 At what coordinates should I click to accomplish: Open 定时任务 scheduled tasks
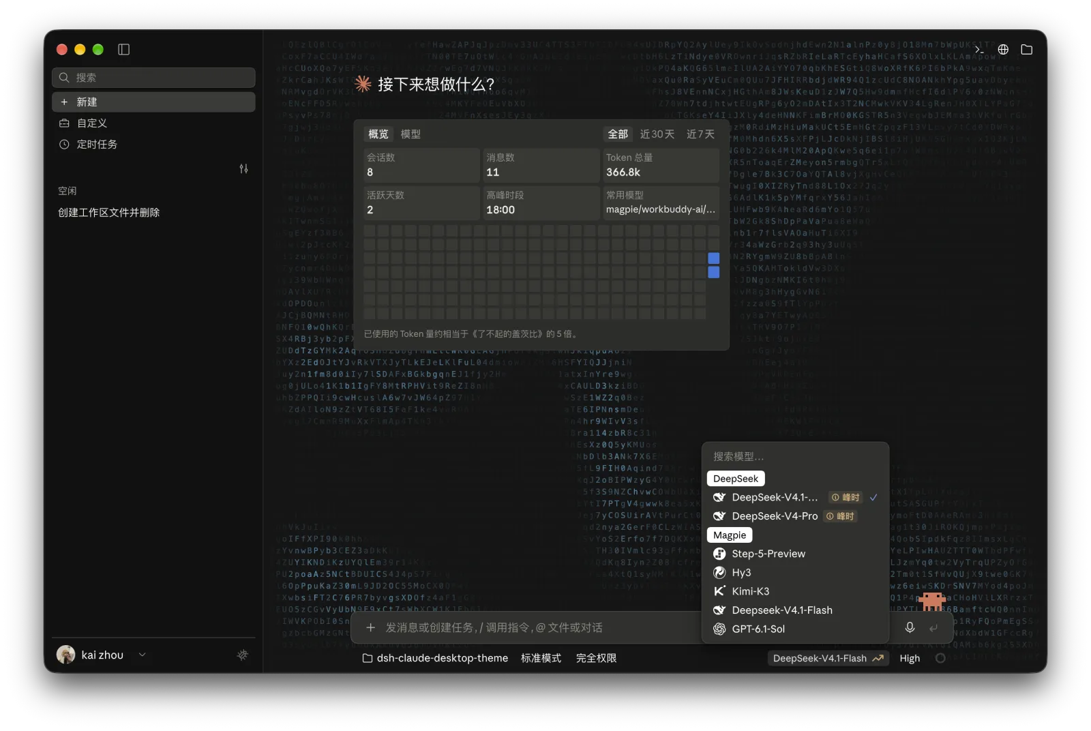(x=153, y=144)
